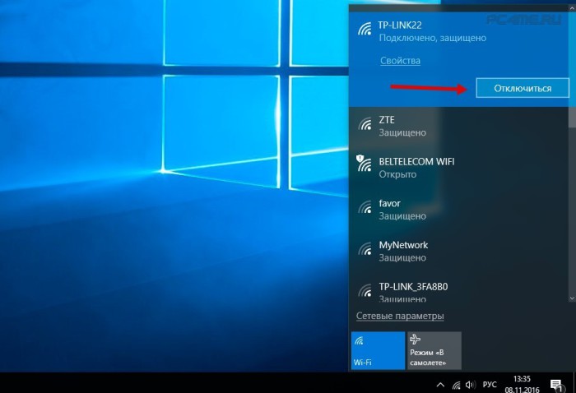The image size is (576, 393).
Task: Select the favor network
Action: pos(458,210)
